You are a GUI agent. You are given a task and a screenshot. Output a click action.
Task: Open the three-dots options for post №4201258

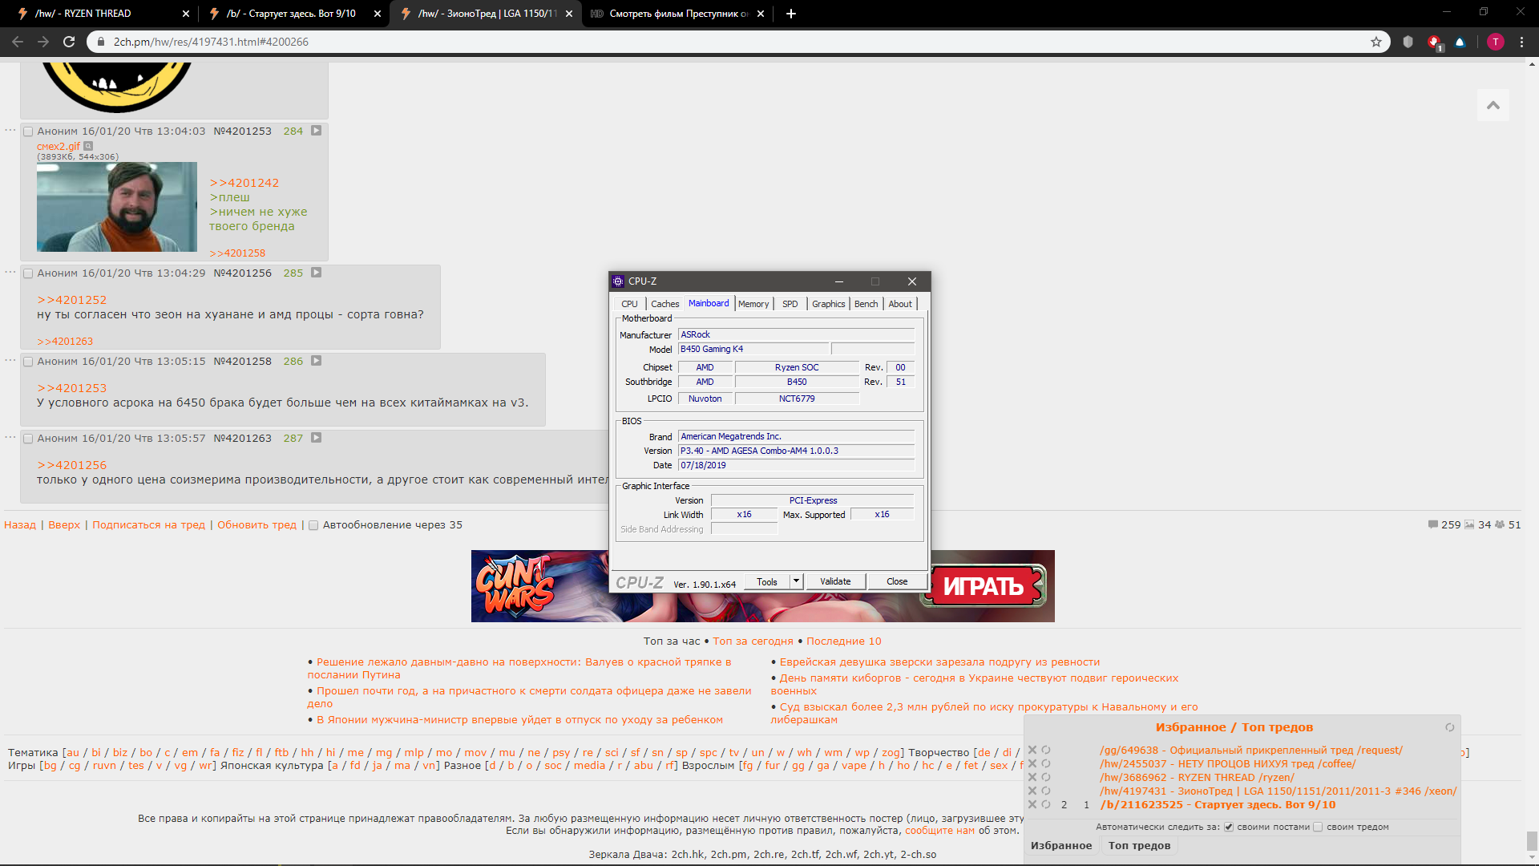tap(10, 361)
